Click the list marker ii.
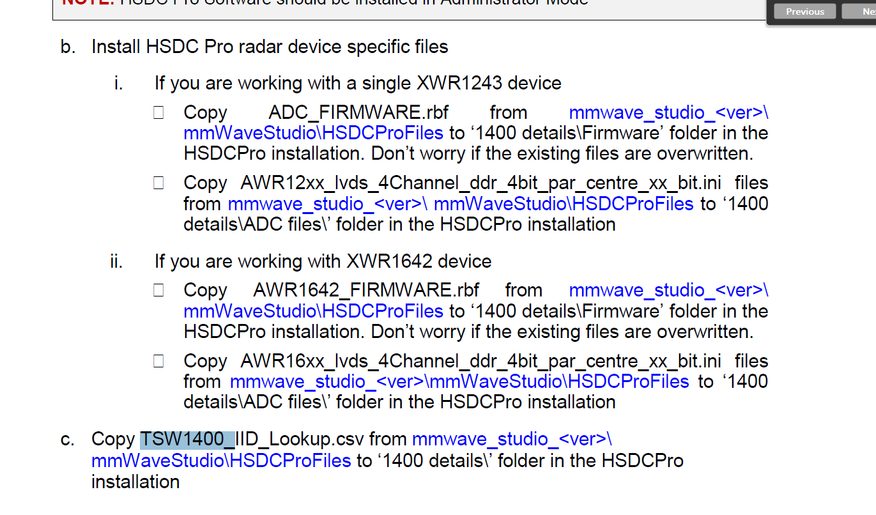 coord(116,261)
